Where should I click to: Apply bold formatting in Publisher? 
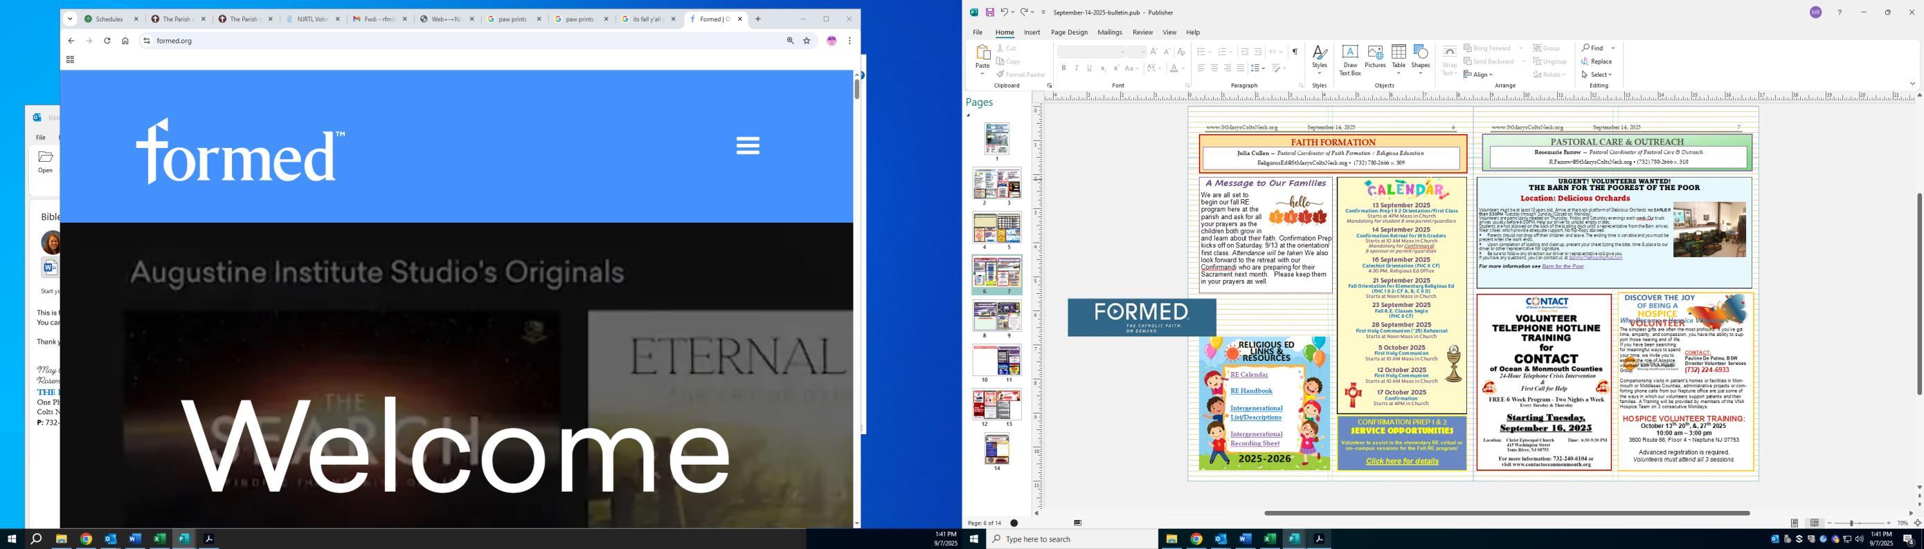(x=1063, y=68)
